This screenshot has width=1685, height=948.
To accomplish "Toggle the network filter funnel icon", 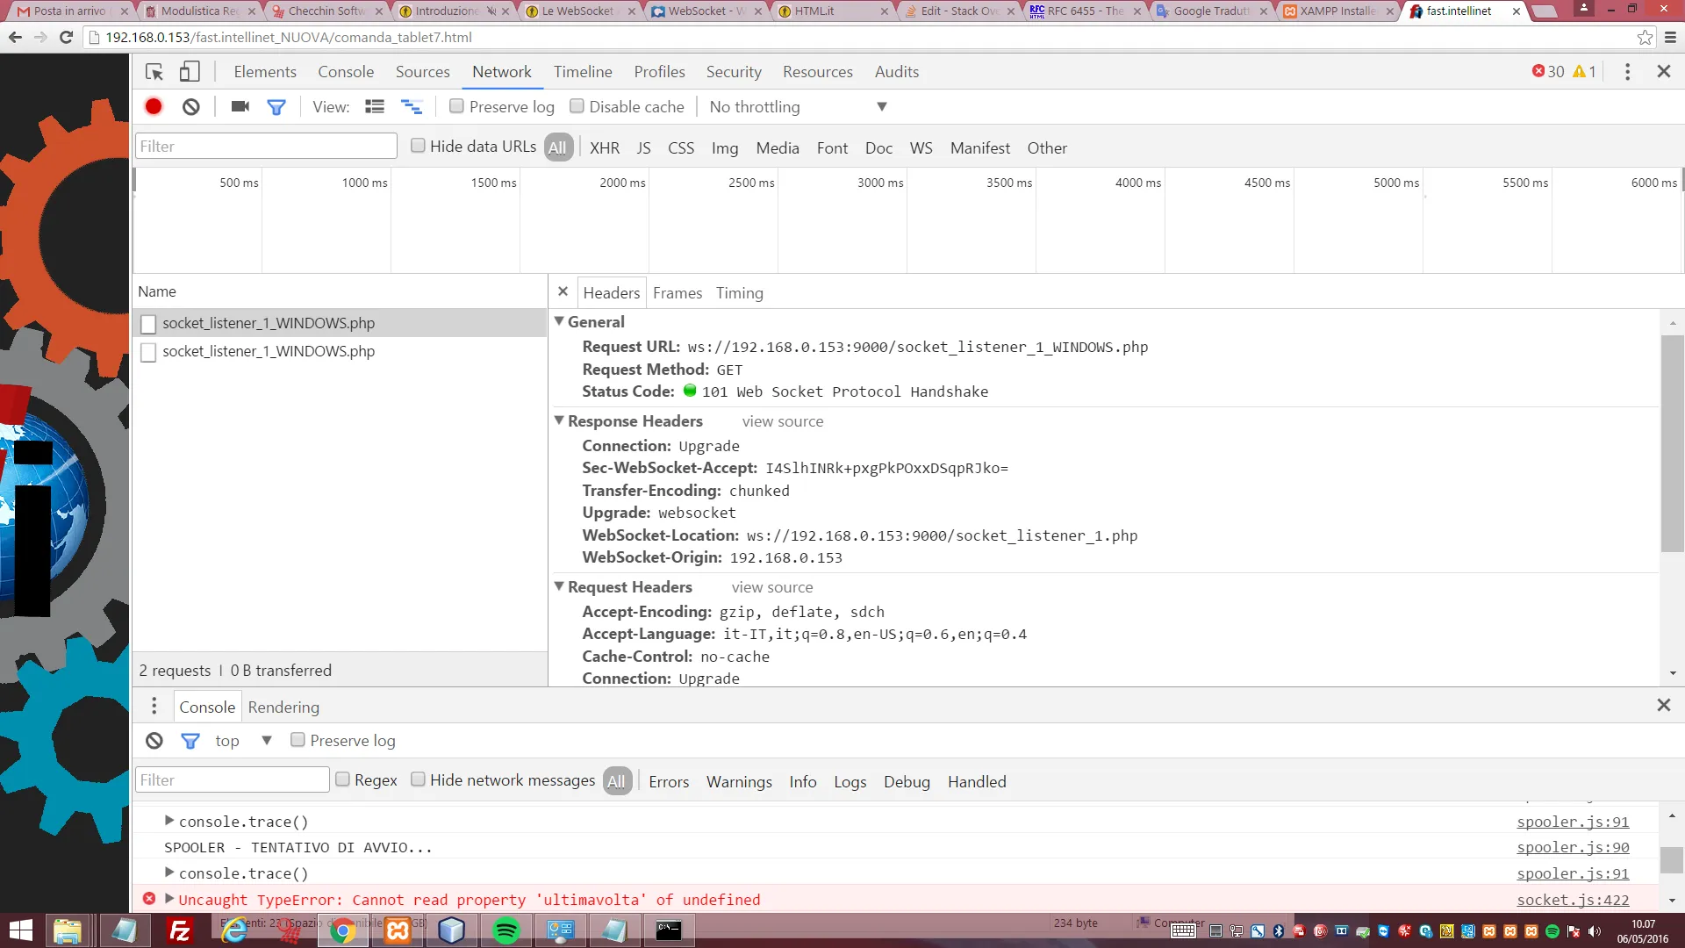I will [276, 106].
